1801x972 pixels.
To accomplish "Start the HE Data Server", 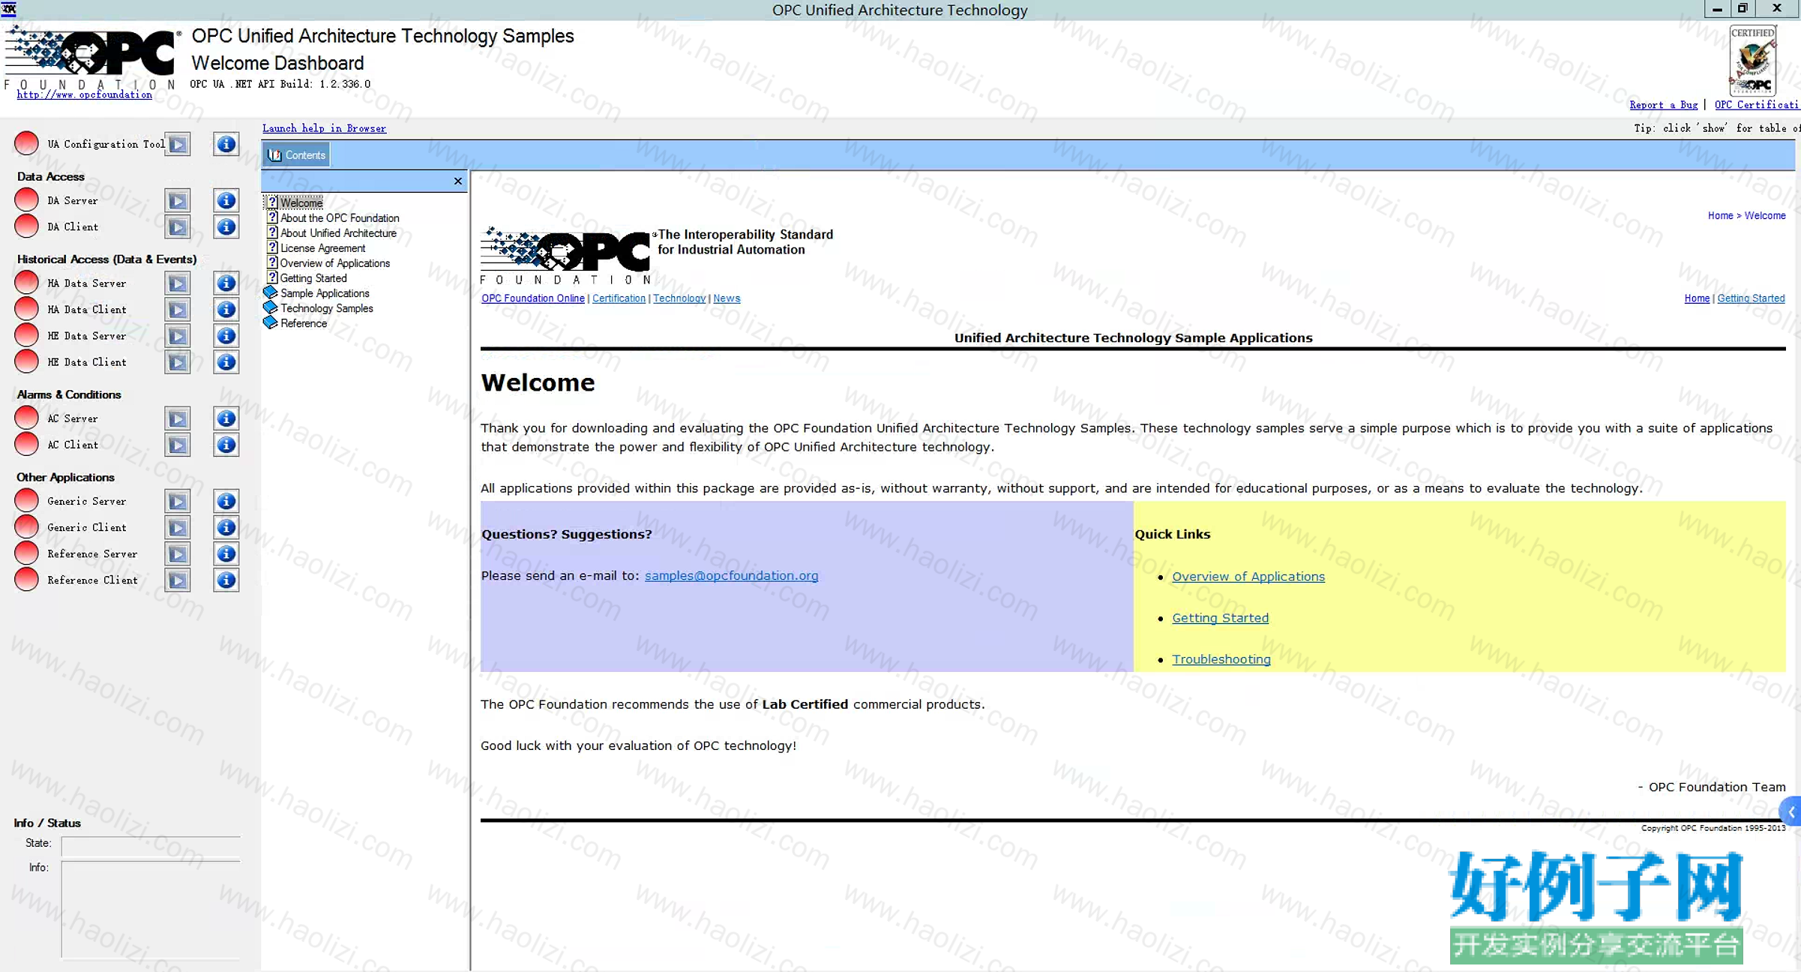I will [x=178, y=335].
